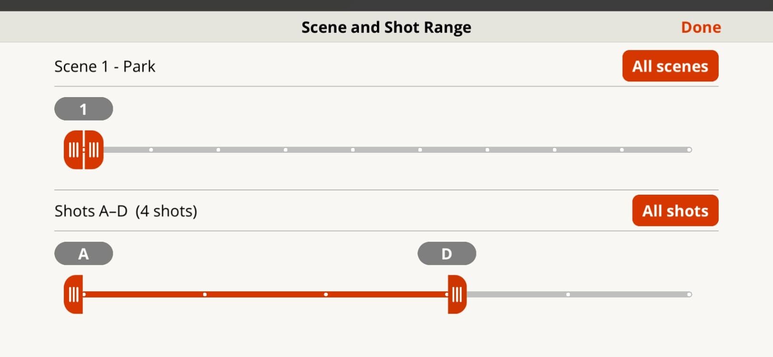Click the Scene 1 - Park label
This screenshot has height=357, width=773.
pos(105,66)
